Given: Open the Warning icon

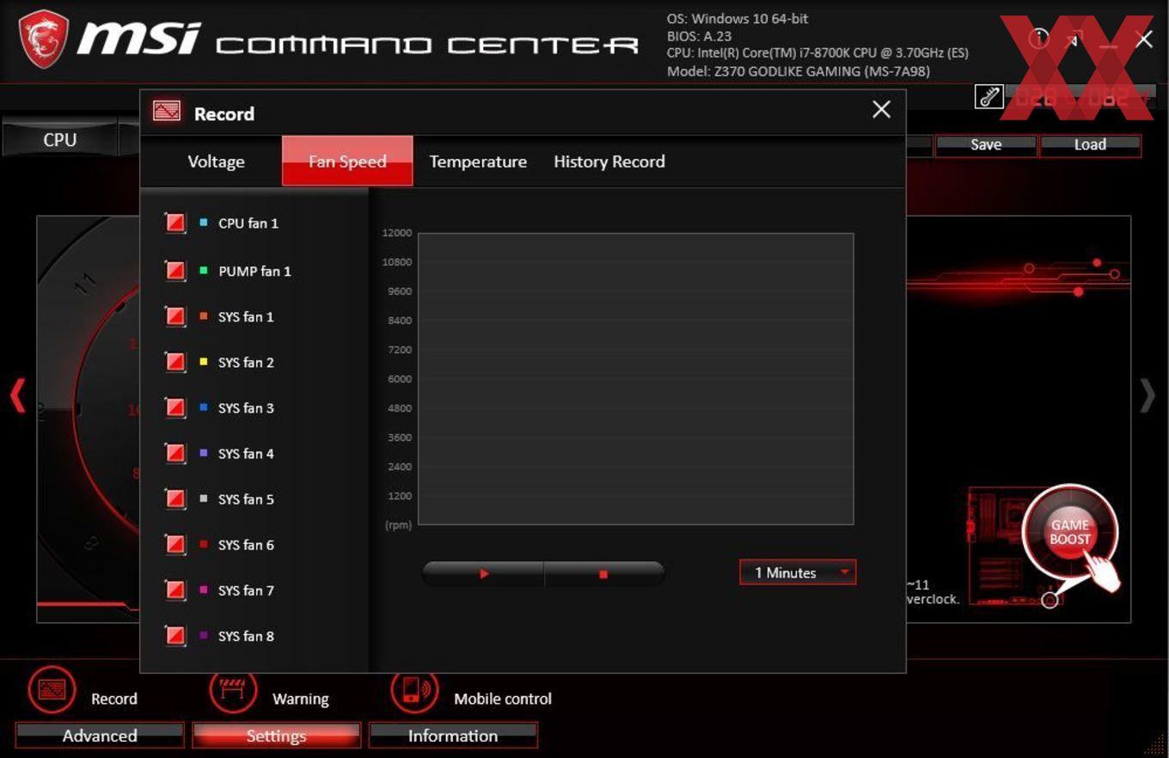Looking at the screenshot, I should coord(234,690).
